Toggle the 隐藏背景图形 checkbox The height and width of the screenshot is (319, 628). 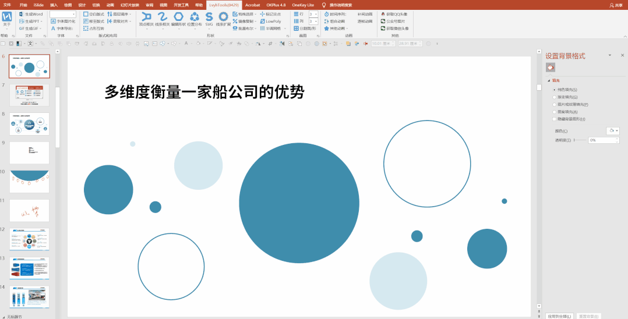point(555,119)
